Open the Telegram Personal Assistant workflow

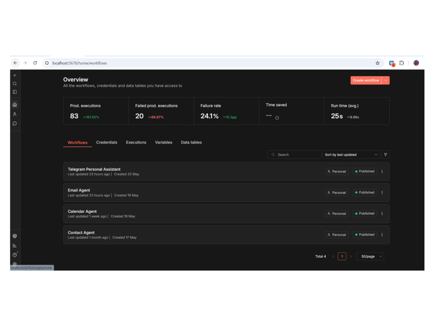tap(226, 171)
